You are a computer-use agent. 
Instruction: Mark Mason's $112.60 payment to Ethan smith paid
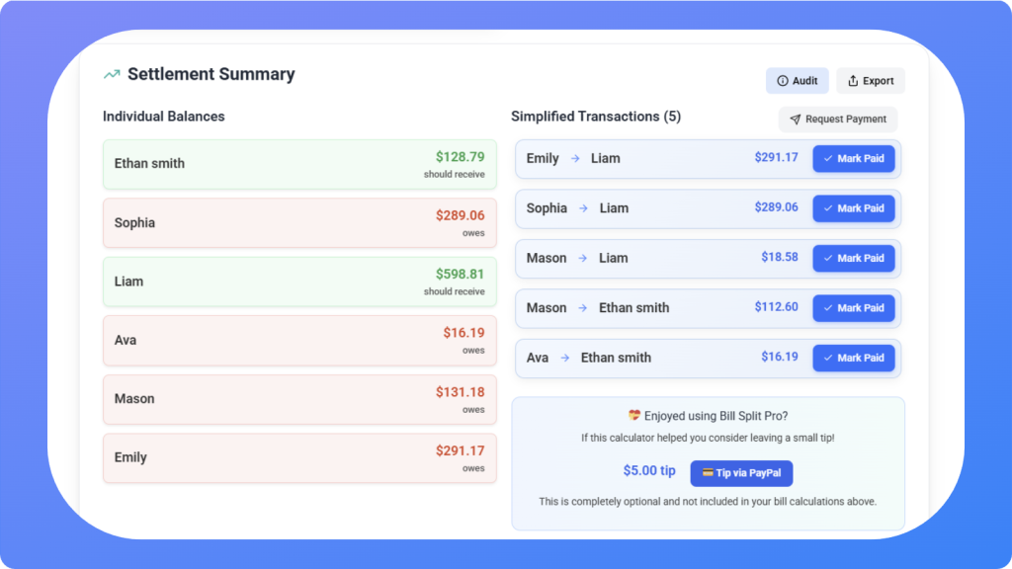click(853, 308)
